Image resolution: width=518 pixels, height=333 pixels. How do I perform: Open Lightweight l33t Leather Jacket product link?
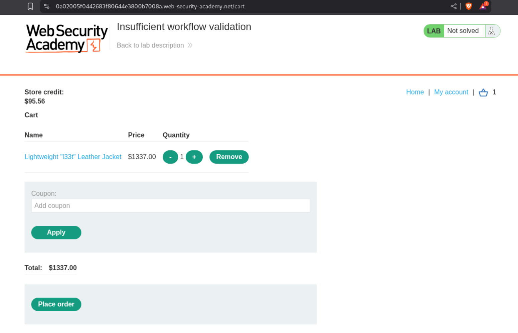(73, 157)
